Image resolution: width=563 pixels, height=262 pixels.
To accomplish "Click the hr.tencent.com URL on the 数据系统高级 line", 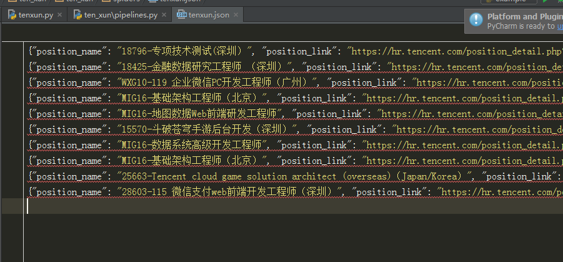I will [x=465, y=145].
